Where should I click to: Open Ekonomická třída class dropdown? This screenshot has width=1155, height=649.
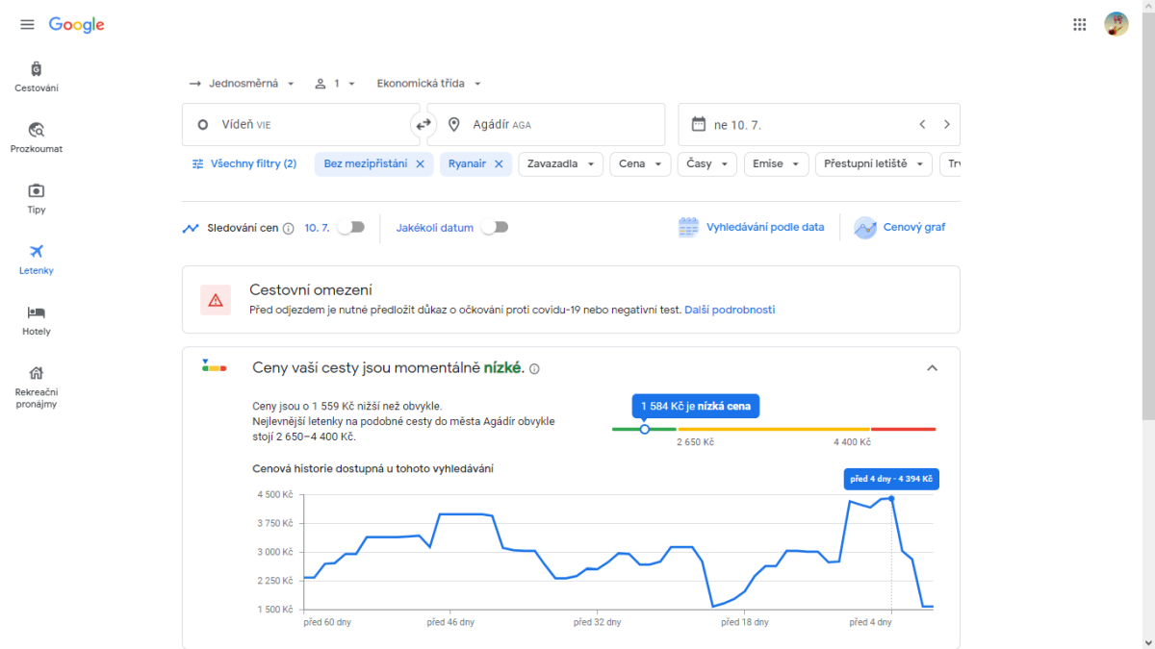[x=428, y=84]
